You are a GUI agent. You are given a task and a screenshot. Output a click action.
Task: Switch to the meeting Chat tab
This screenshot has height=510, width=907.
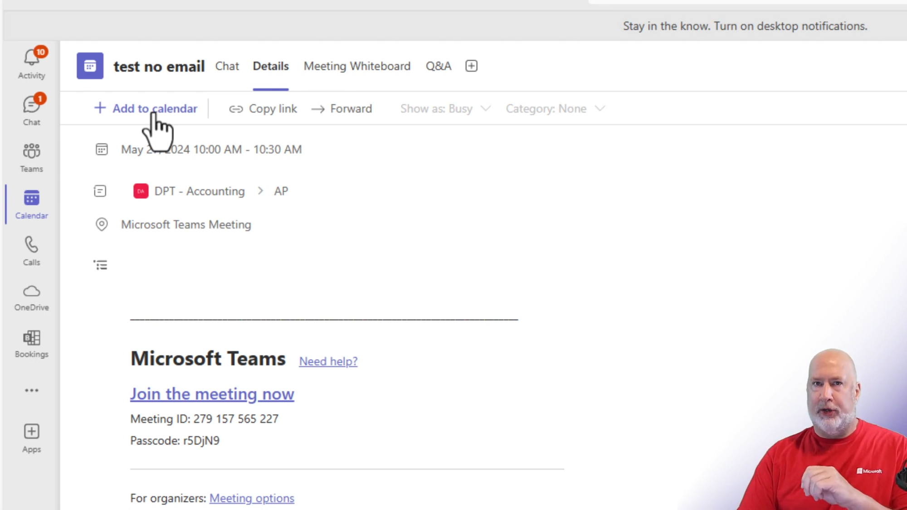[227, 66]
